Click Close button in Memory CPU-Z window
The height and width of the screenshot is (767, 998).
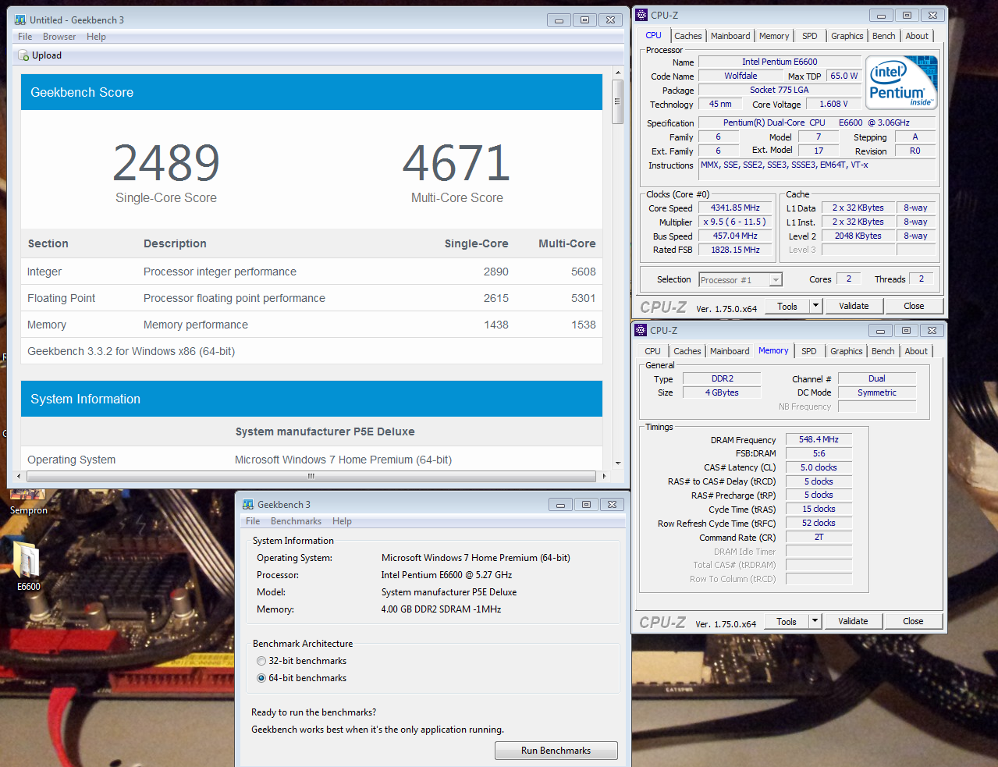913,621
